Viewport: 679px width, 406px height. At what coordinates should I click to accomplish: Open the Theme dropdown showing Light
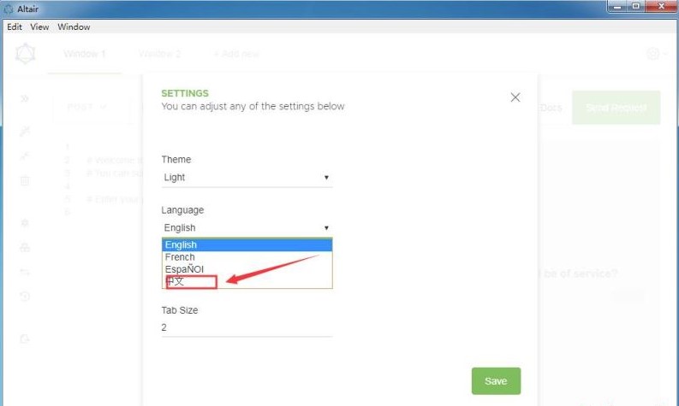tap(247, 177)
